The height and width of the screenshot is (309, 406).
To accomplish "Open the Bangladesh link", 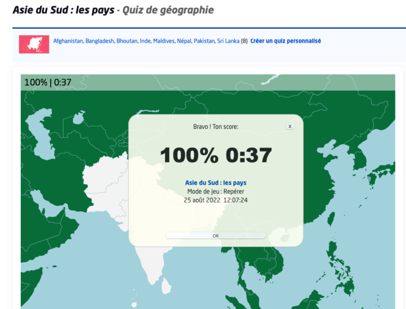I will click(99, 41).
